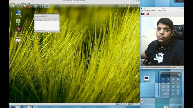The height and width of the screenshot is (108, 193).
Task: Click the network arrow icon in the guest panel
Action: point(117,6)
